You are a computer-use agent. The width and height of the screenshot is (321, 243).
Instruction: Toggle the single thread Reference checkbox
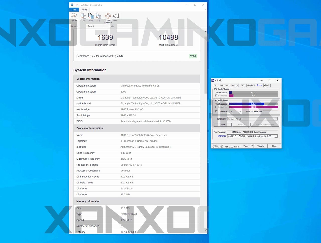coord(216,96)
